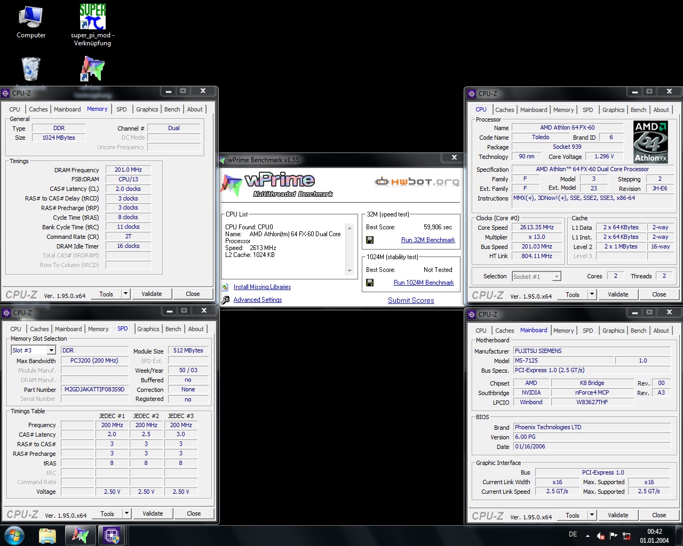Click the Action Center flag tray icon
The height and width of the screenshot is (546, 683).
tap(614, 536)
